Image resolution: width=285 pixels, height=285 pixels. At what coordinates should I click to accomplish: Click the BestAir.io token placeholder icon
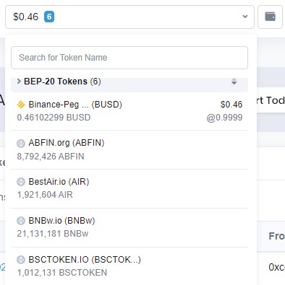click(21, 182)
